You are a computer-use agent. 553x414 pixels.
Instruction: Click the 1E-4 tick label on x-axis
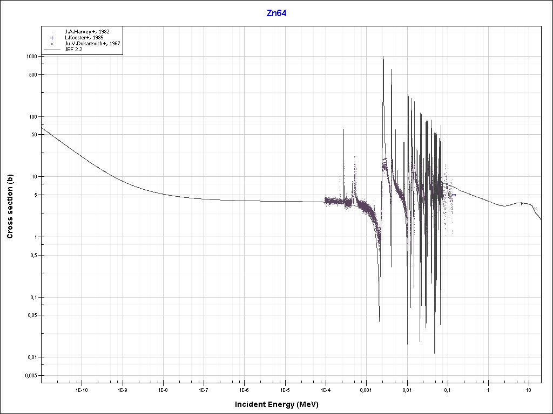coord(325,389)
